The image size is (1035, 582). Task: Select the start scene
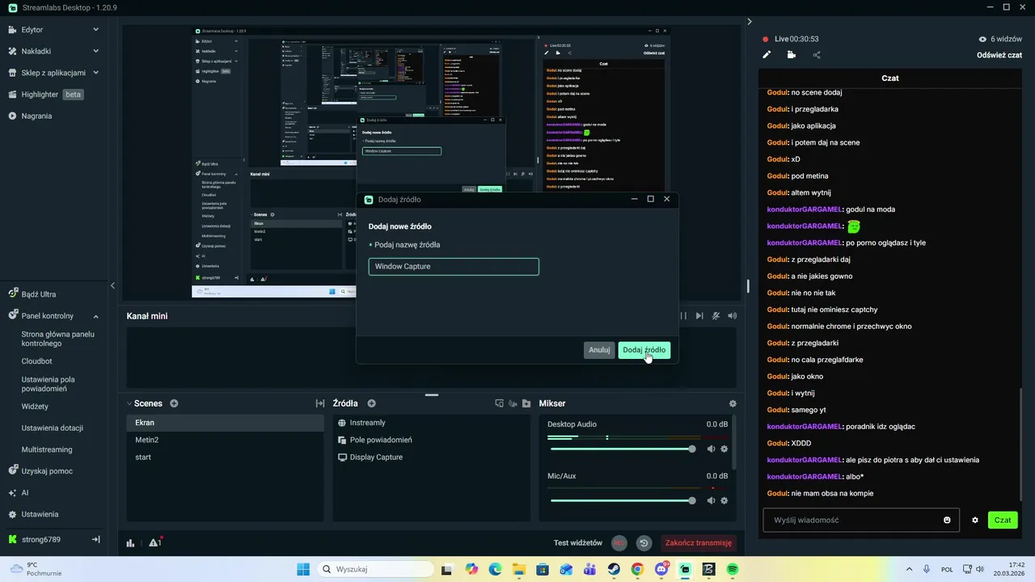pyautogui.click(x=225, y=457)
